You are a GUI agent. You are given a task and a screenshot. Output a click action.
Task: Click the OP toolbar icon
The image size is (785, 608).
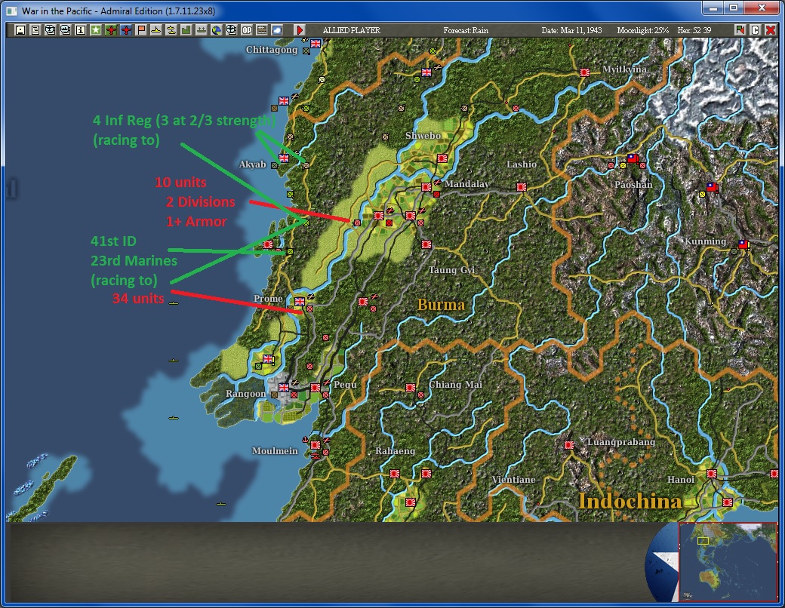246,30
